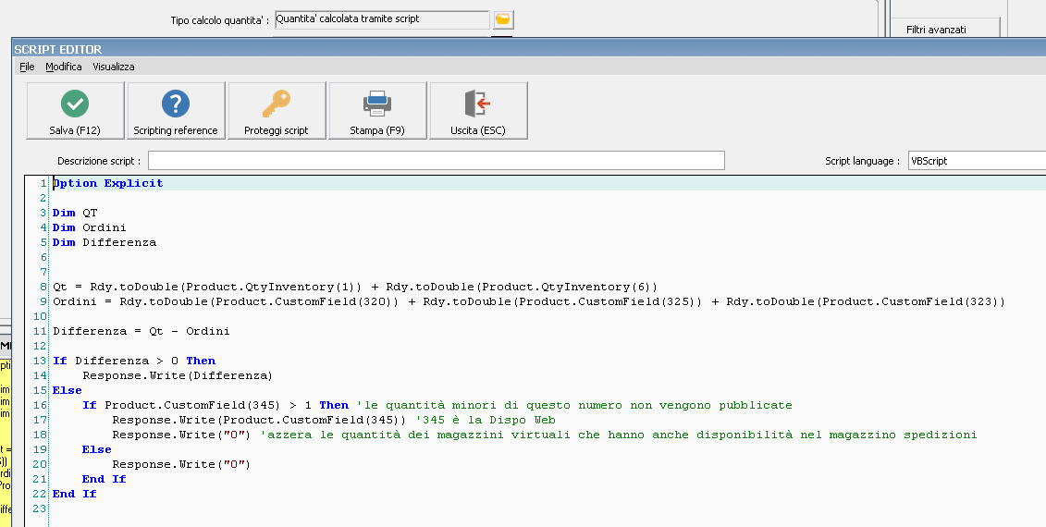Viewport: 1046px width, 527px height.
Task: Click the green checkmark Salva (F12) button
Action: [75, 111]
